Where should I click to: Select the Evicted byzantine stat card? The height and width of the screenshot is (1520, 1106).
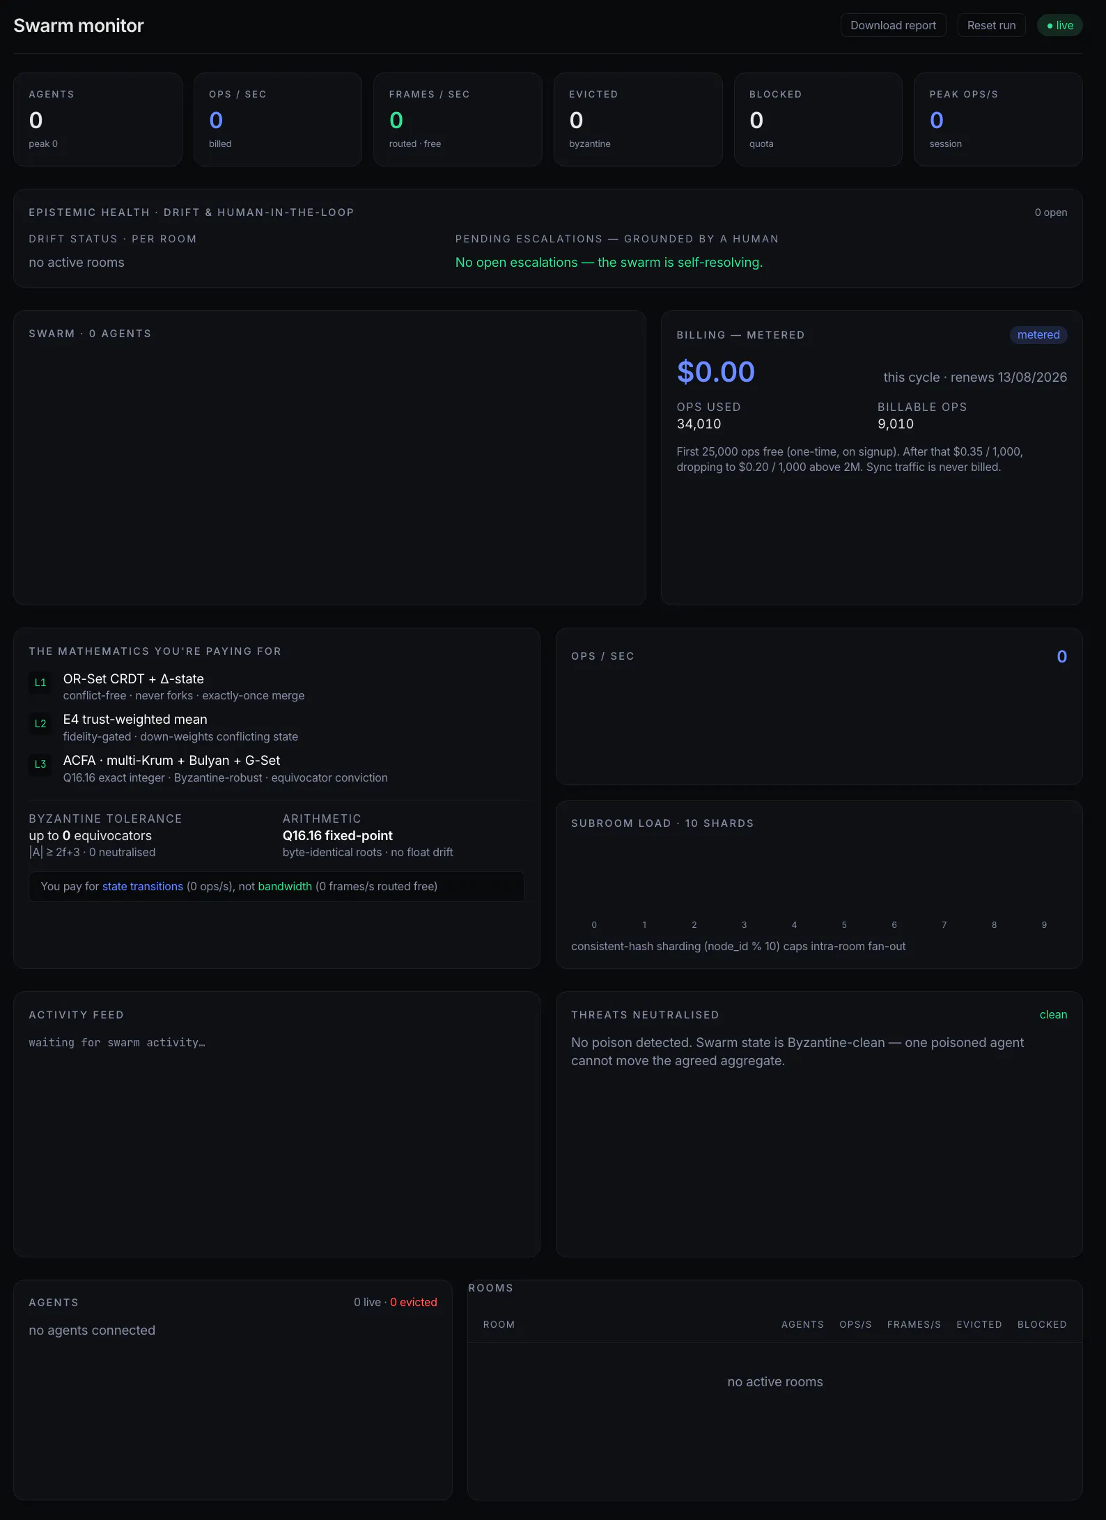click(638, 119)
